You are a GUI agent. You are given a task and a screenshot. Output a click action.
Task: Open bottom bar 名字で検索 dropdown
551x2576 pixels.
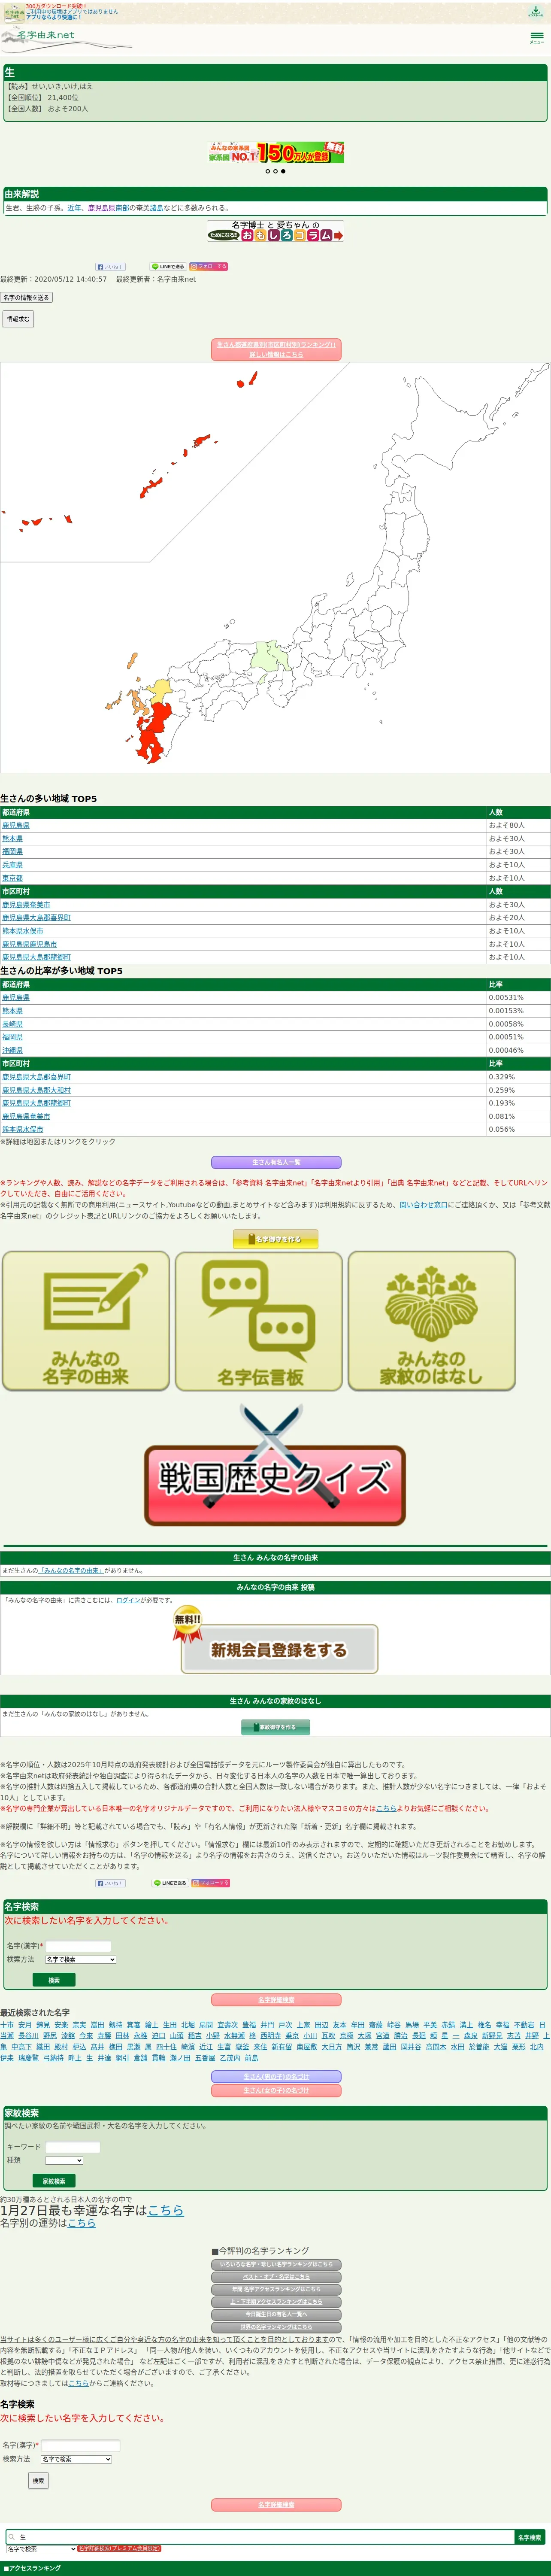pyautogui.click(x=41, y=2549)
